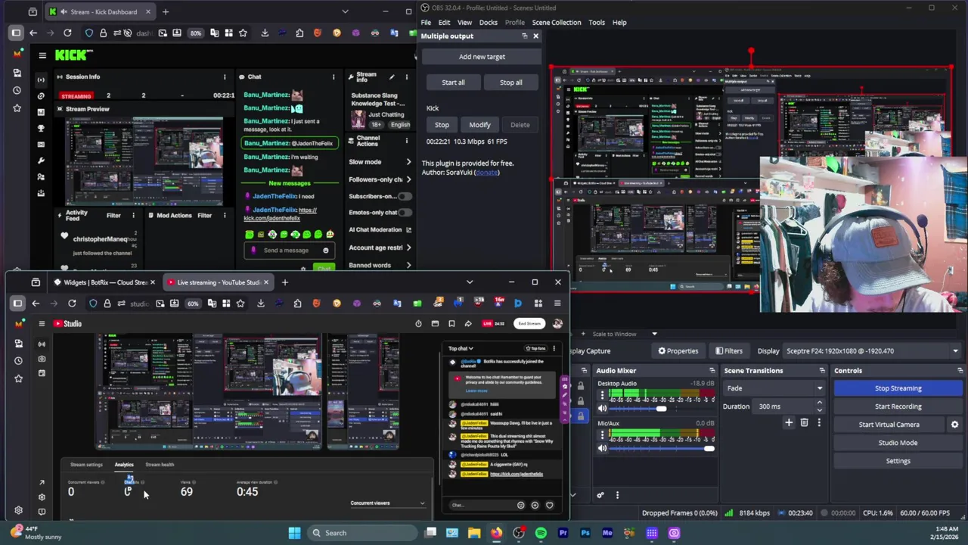This screenshot has height=545, width=968.
Task: Open the wrench icon in Kick sidebar
Action: point(41,160)
